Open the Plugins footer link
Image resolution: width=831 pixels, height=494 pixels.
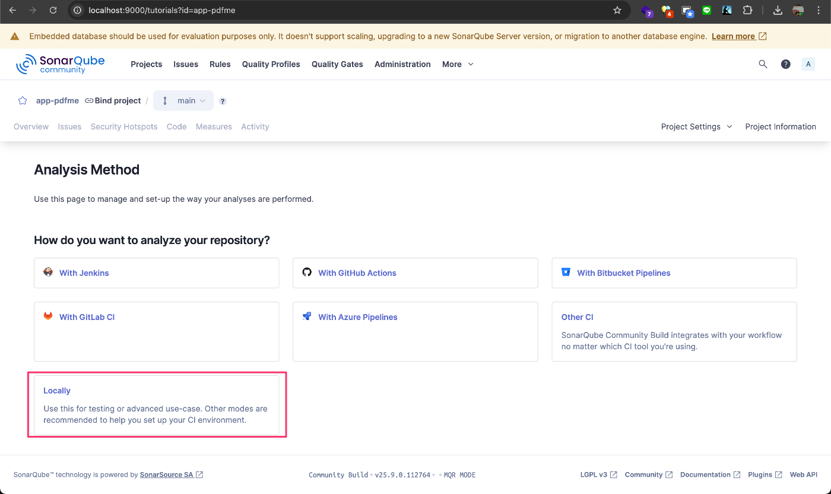point(765,475)
